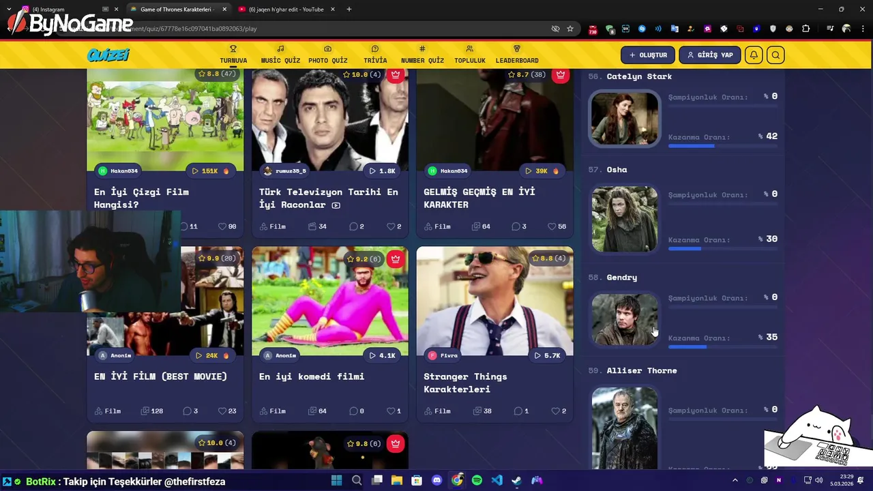This screenshot has height=491, width=873.
Task: Open Spotify from the taskbar
Action: pos(477,481)
